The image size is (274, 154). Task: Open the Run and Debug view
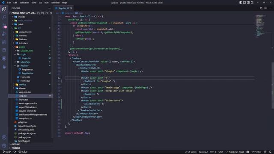pyautogui.click(x=4, y=34)
